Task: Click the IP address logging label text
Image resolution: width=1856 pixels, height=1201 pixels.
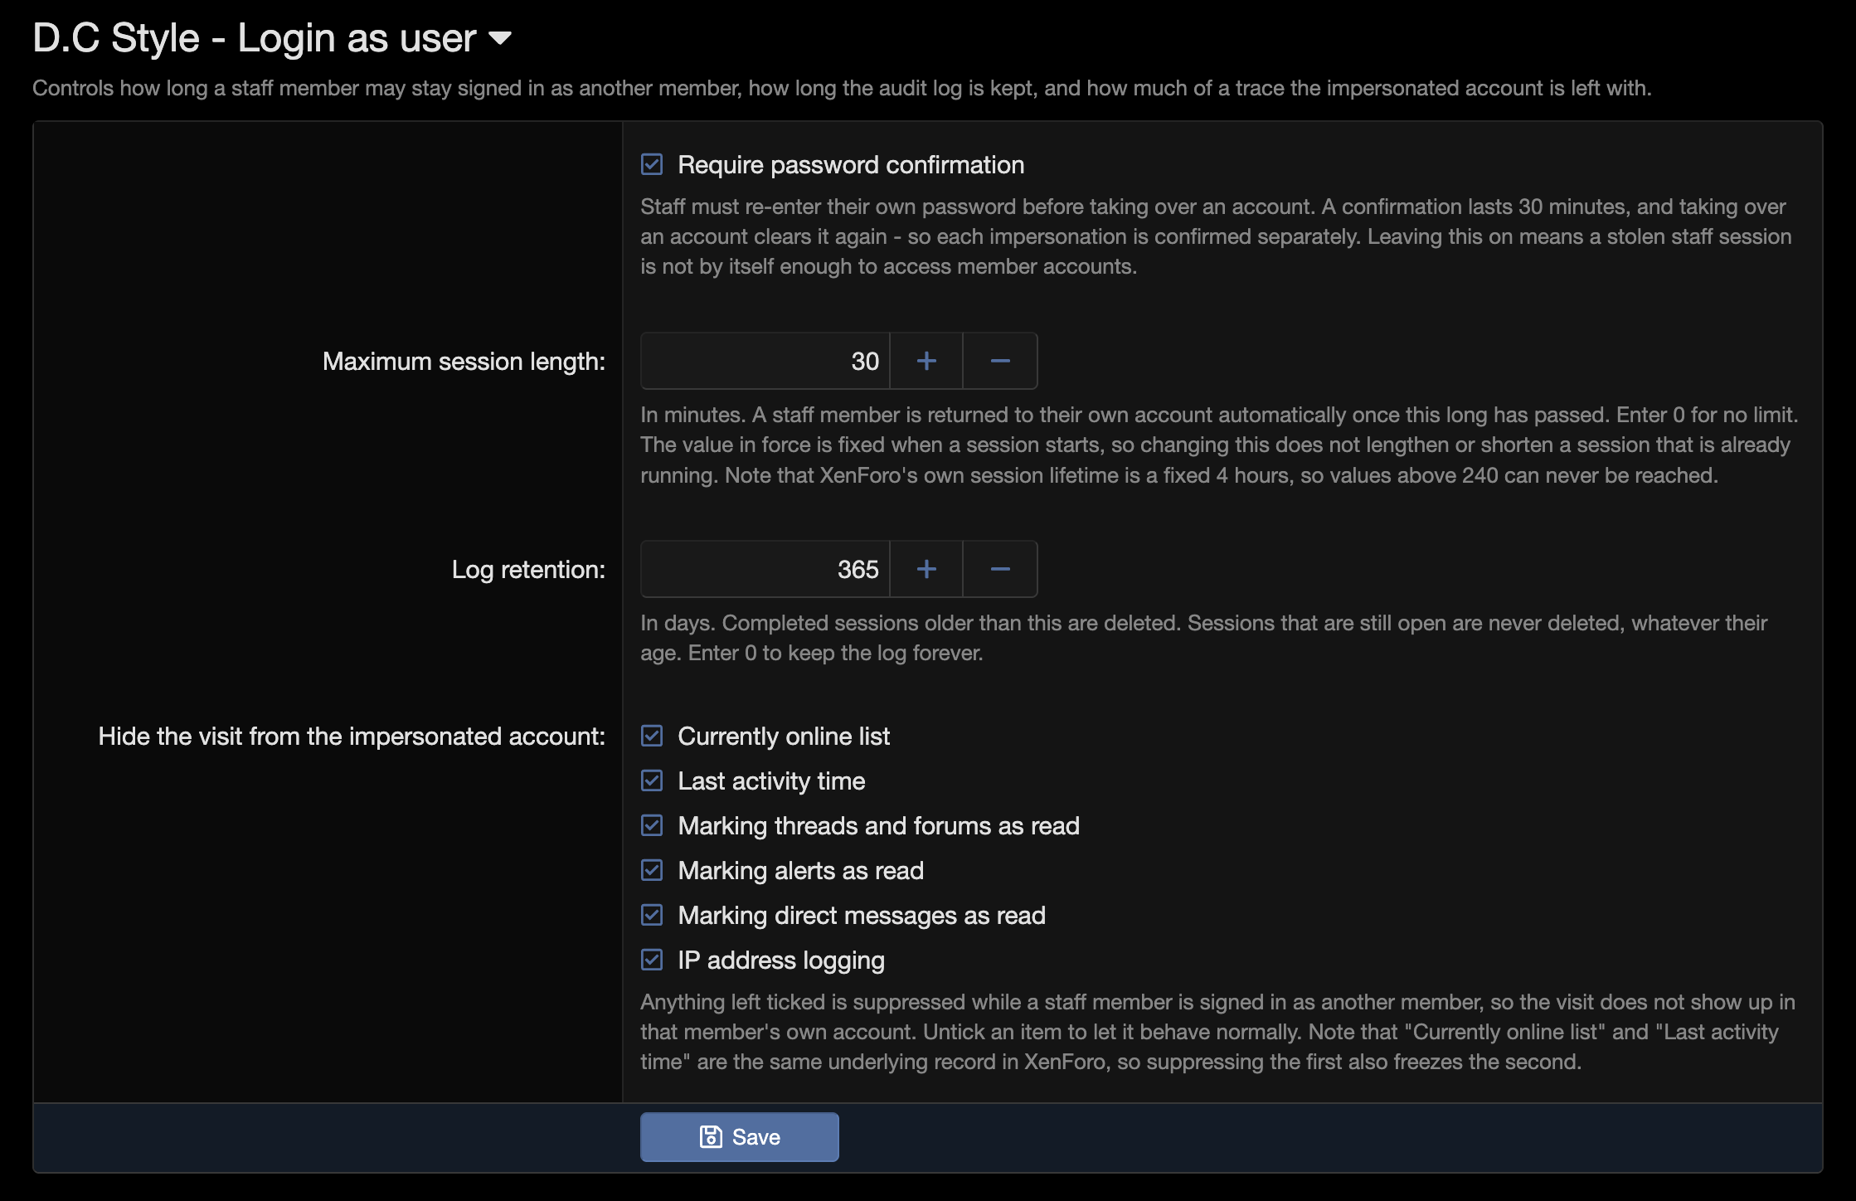Action: [x=781, y=960]
